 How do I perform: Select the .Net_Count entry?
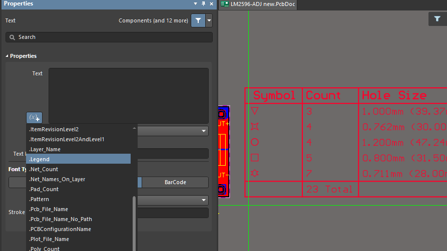coord(78,169)
